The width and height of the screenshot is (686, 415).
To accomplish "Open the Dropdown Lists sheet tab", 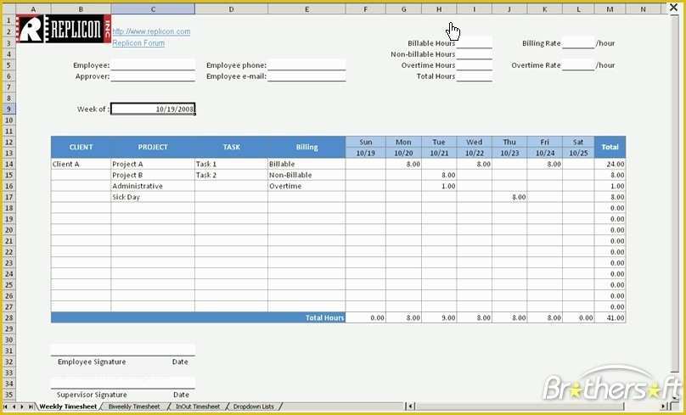I will 253,407.
